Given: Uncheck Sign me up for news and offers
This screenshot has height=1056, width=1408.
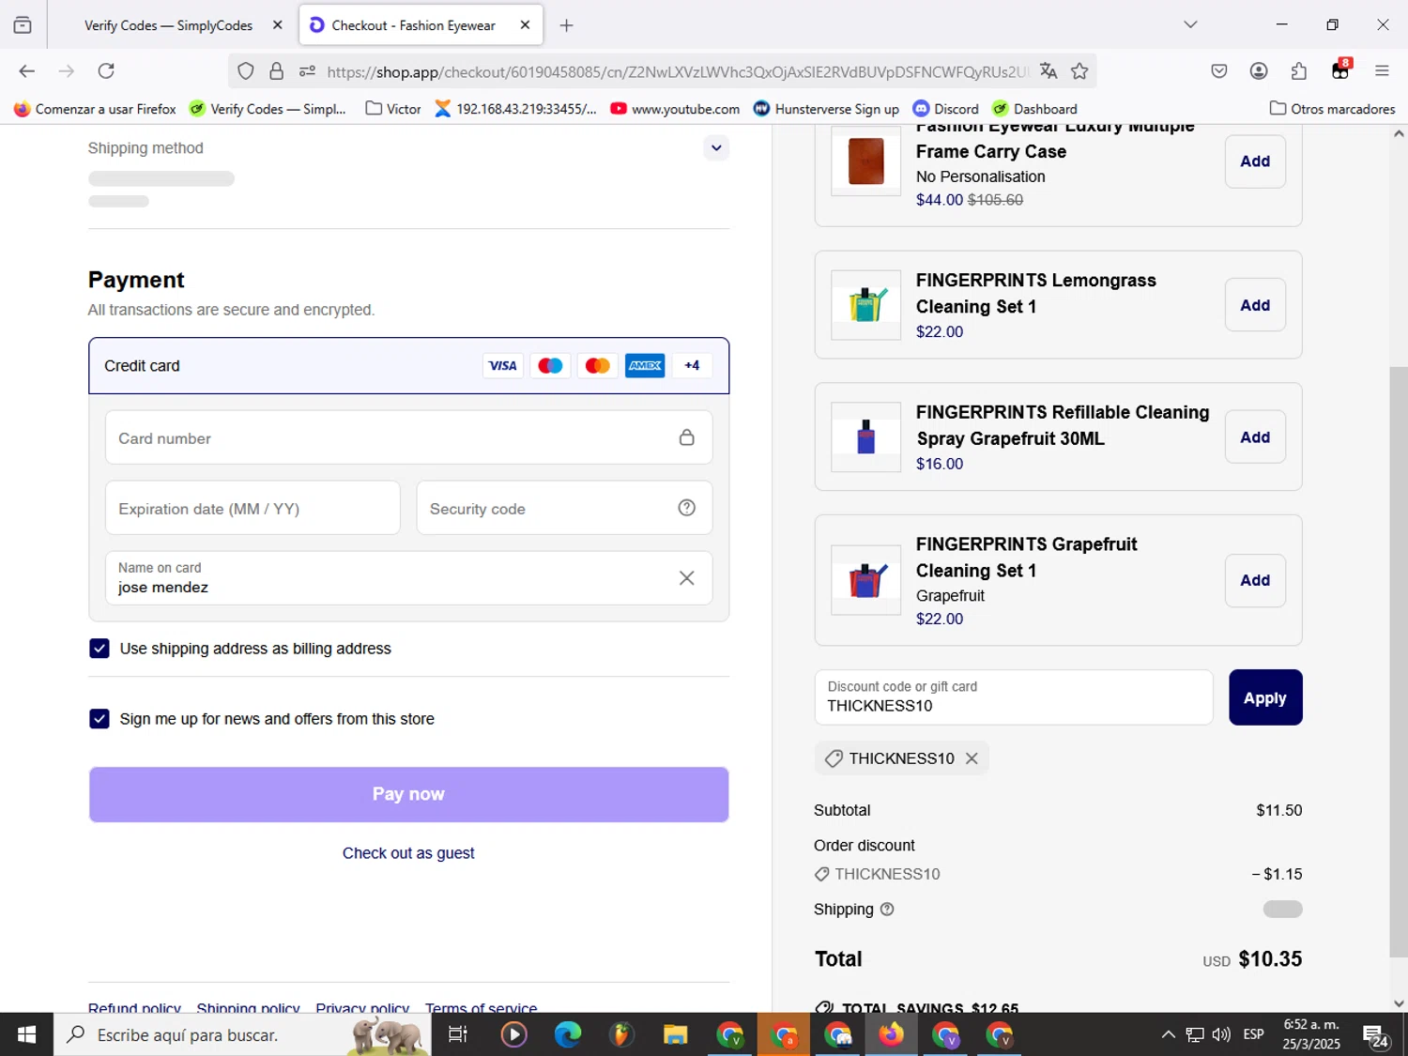Looking at the screenshot, I should [99, 719].
